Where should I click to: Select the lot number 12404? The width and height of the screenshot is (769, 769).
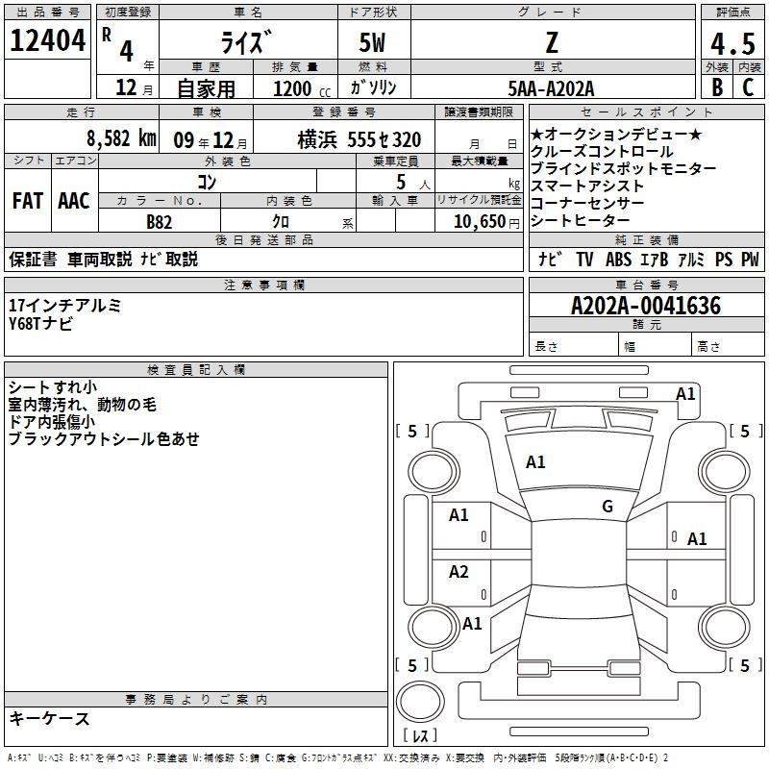point(47,41)
